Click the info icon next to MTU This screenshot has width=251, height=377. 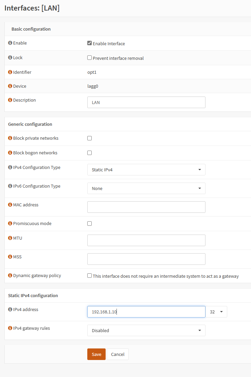(x=10, y=238)
